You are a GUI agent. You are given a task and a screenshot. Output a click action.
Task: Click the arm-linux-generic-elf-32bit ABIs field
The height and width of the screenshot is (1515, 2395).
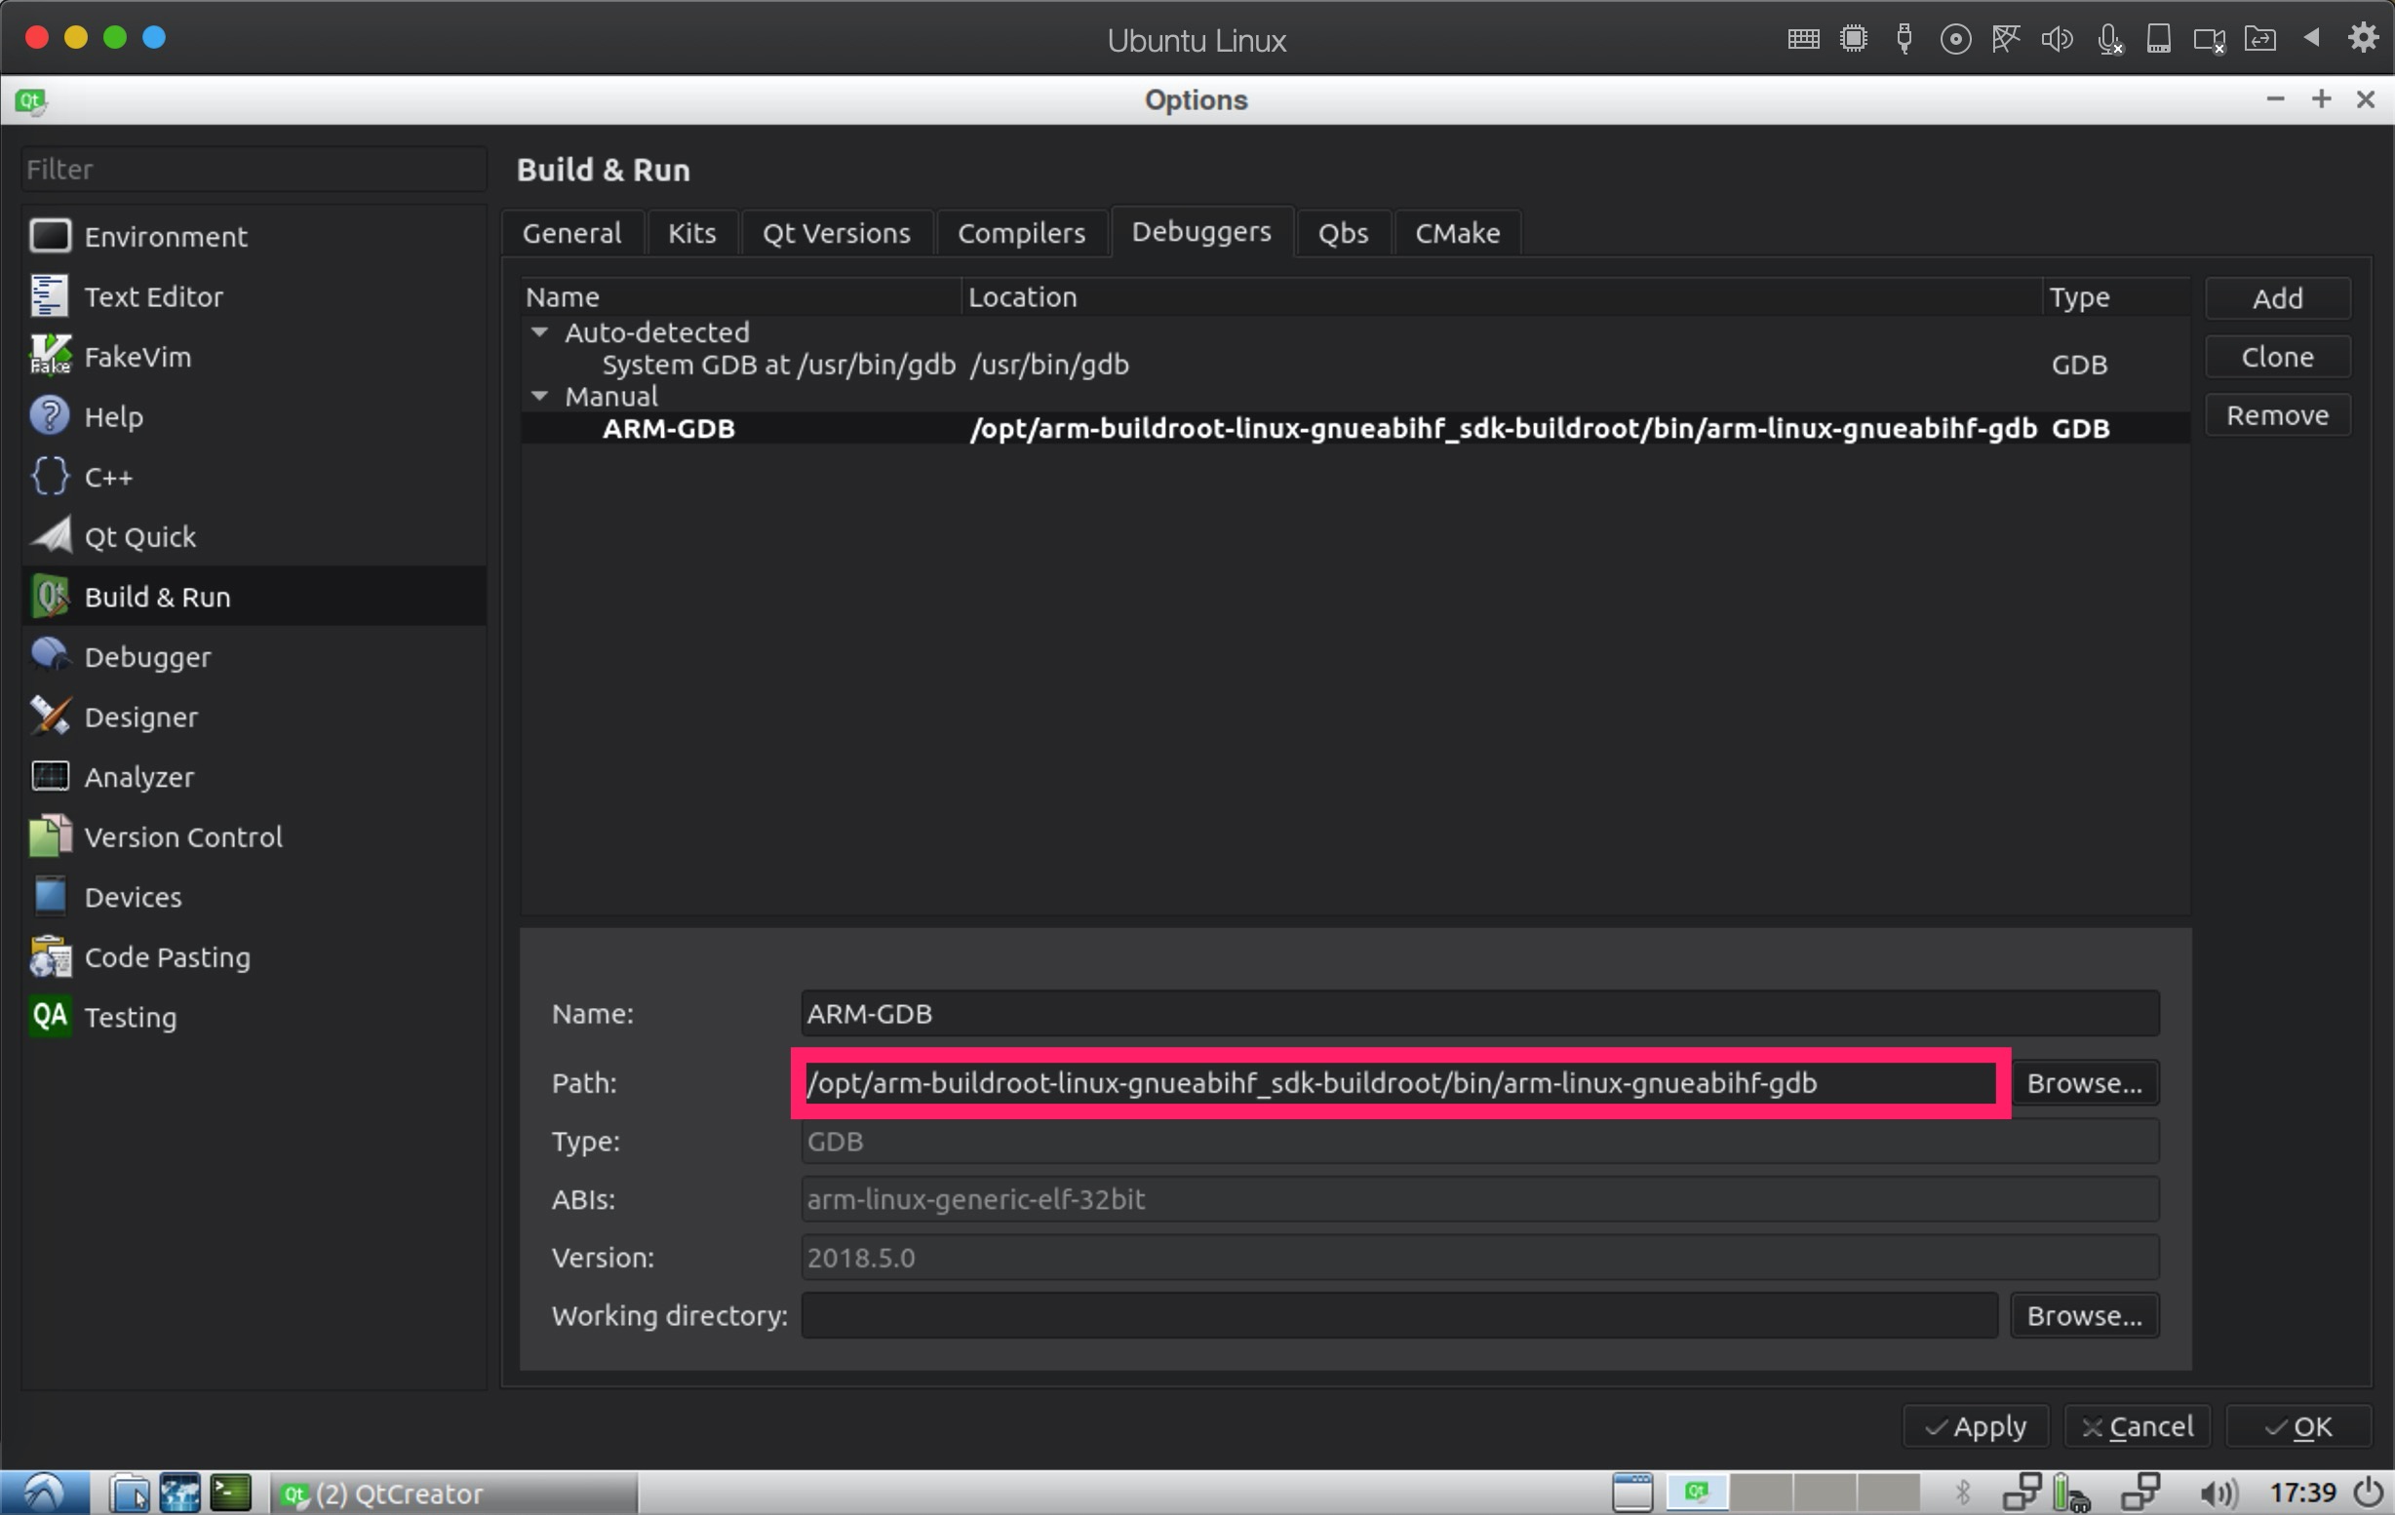pyautogui.click(x=1480, y=1199)
